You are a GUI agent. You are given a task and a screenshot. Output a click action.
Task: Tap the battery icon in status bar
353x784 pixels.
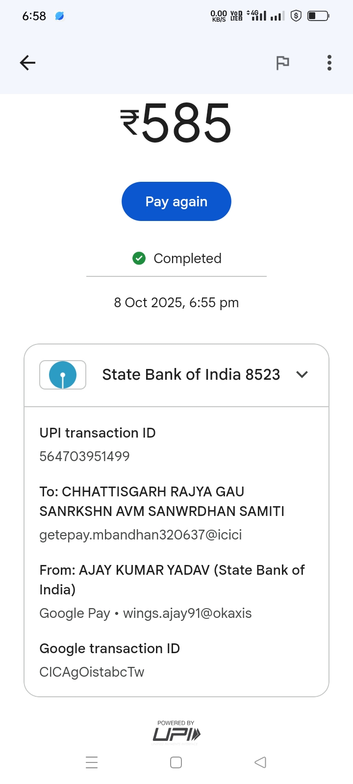(x=318, y=16)
